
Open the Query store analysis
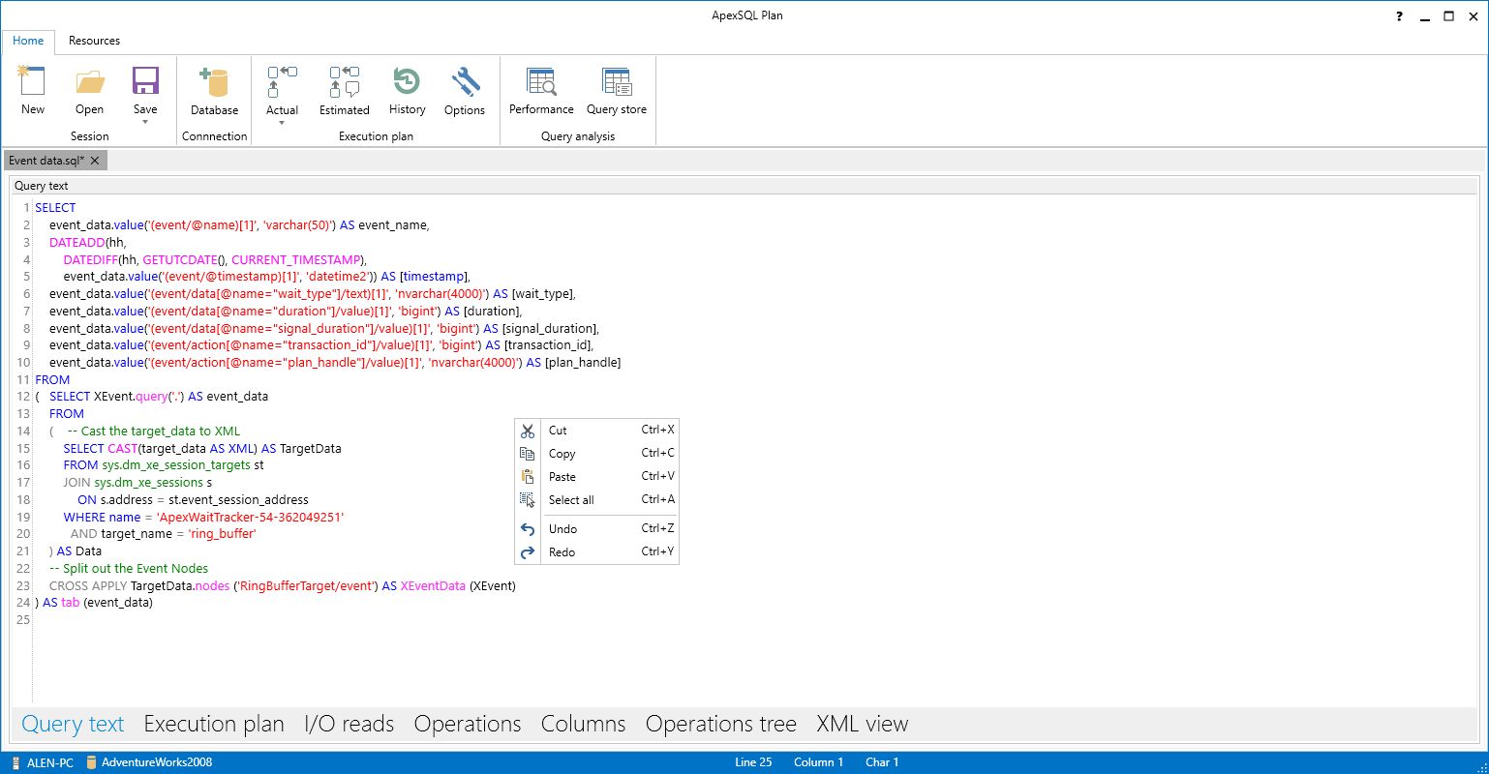coord(616,87)
